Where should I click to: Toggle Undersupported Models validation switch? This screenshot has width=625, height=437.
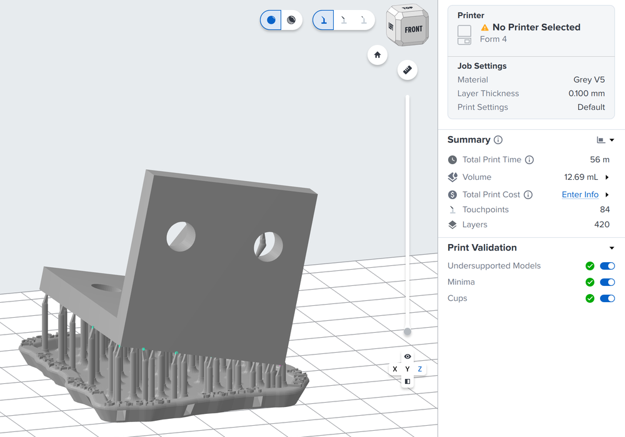tap(607, 266)
